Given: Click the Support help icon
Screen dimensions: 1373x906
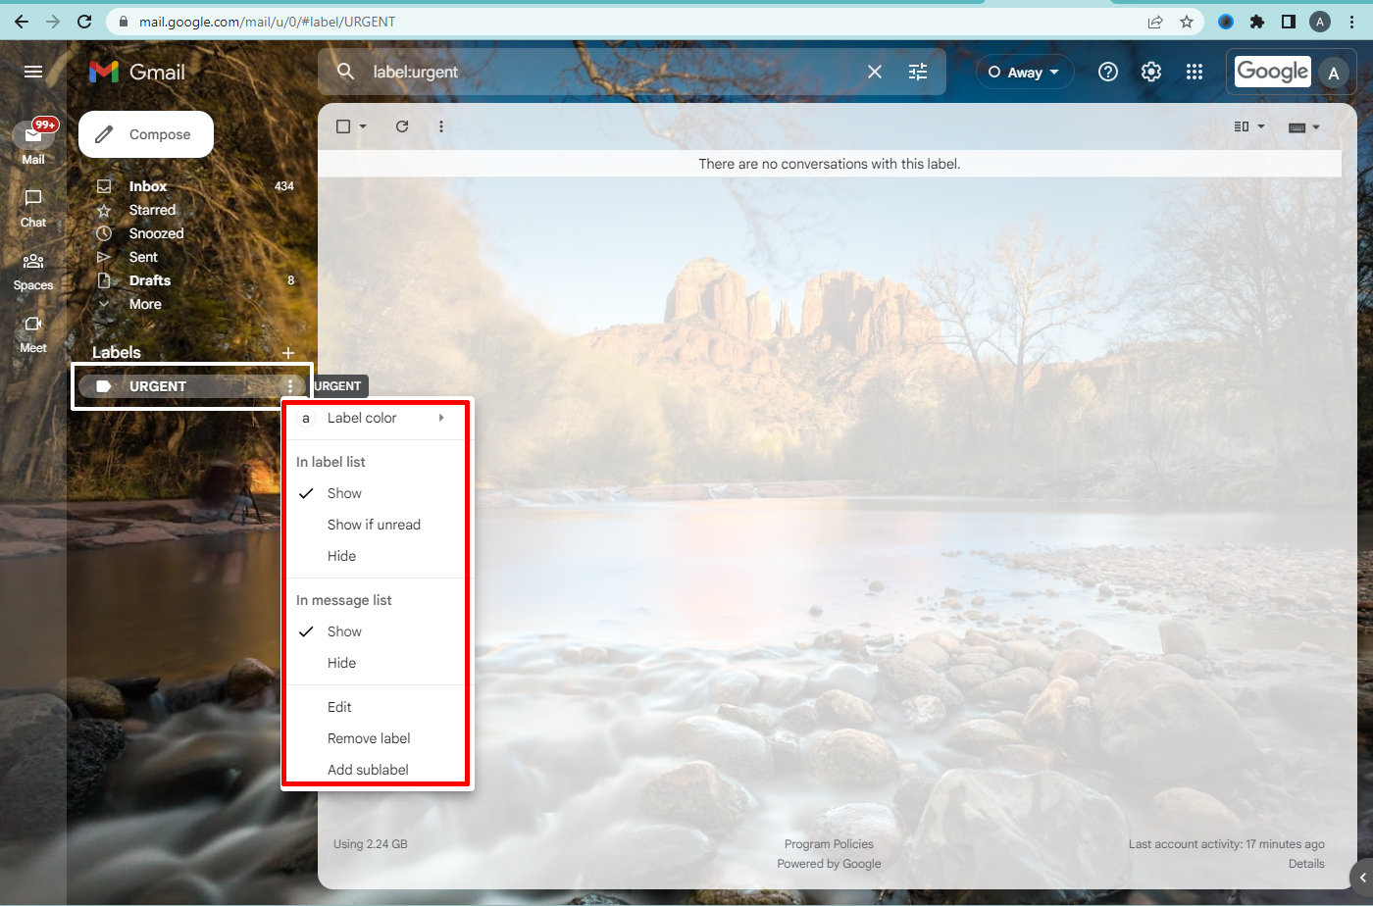Looking at the screenshot, I should (x=1108, y=72).
